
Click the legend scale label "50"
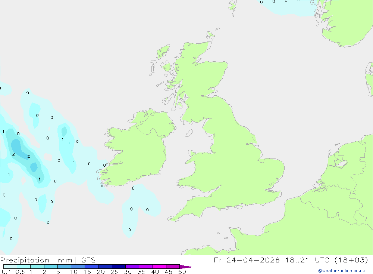pyautogui.click(x=182, y=272)
